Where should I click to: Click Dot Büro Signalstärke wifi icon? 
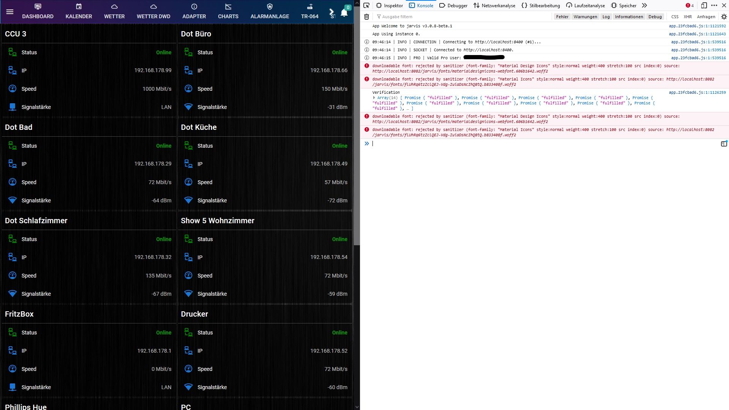(x=188, y=107)
